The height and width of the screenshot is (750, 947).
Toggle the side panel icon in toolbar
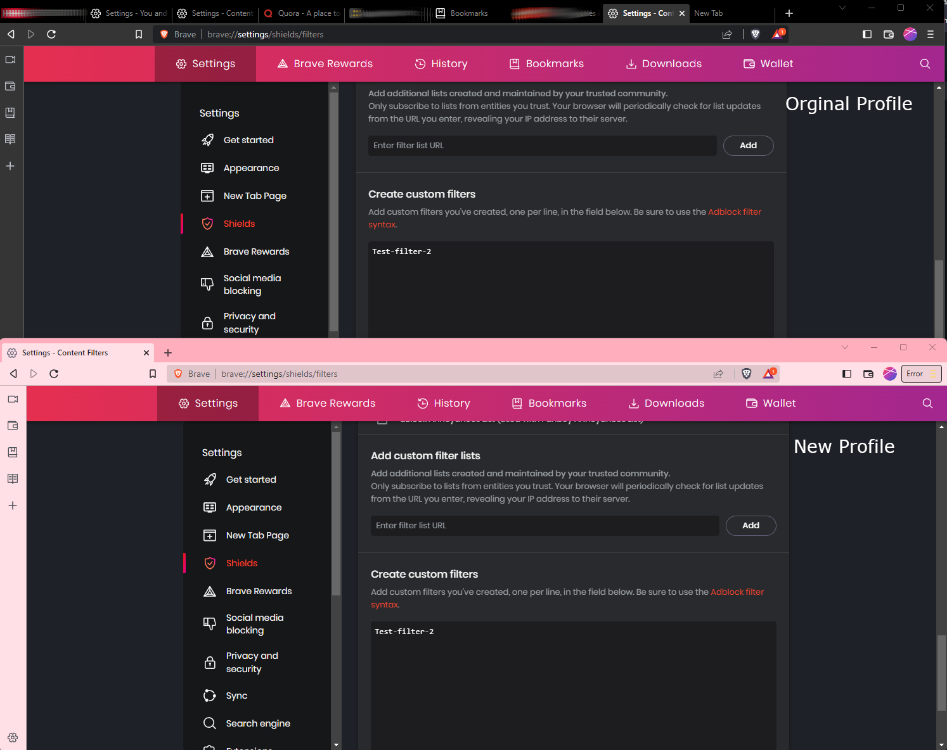[x=866, y=34]
